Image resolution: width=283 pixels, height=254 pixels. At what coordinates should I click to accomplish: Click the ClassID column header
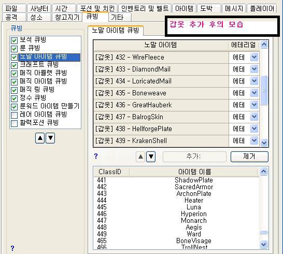(x=111, y=172)
